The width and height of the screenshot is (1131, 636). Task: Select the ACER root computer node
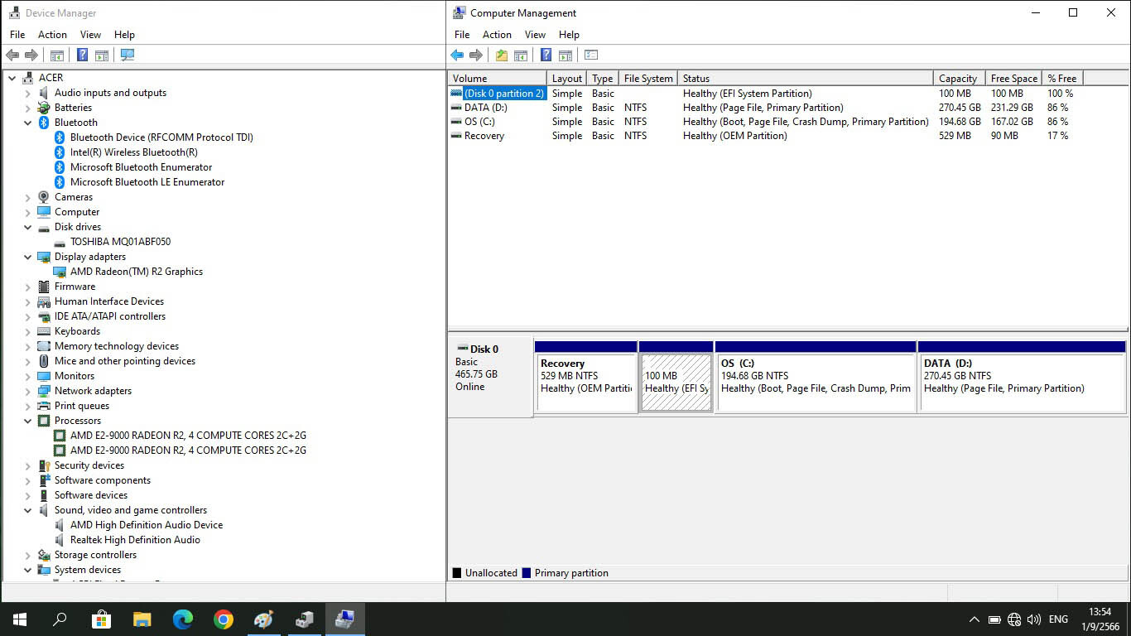[x=51, y=78]
